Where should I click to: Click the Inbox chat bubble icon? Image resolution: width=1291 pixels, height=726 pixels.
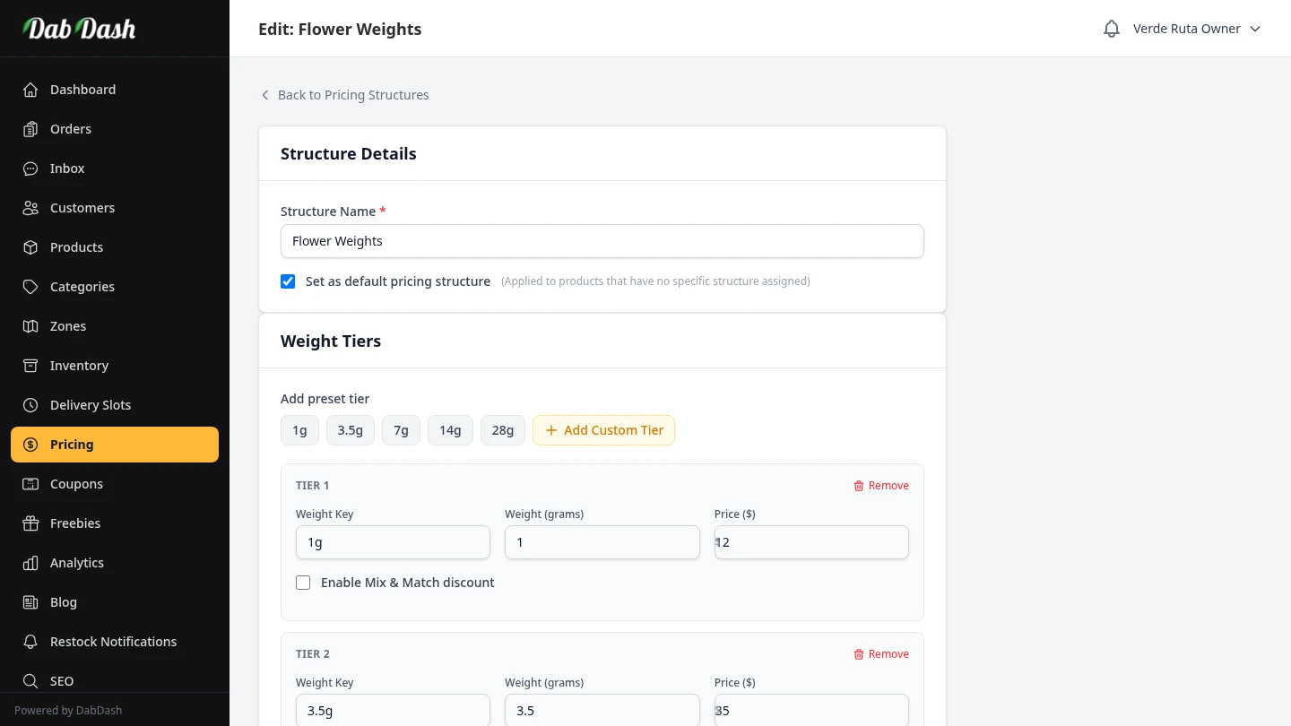pyautogui.click(x=30, y=169)
